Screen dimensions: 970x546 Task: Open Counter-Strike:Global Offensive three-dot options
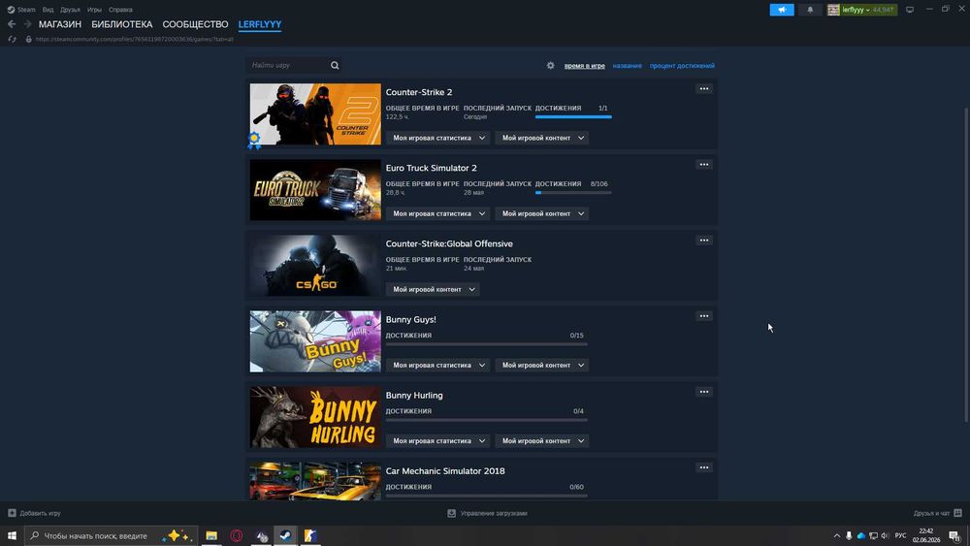tap(704, 240)
